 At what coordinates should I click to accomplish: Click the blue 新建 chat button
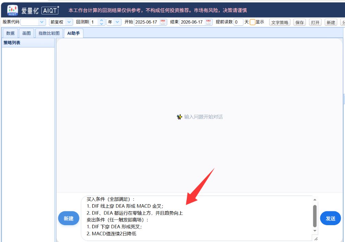pyautogui.click(x=69, y=218)
